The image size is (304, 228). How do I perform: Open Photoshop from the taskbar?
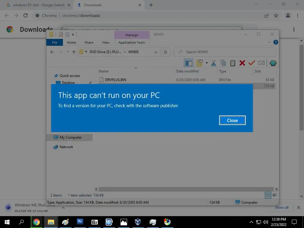[80, 222]
